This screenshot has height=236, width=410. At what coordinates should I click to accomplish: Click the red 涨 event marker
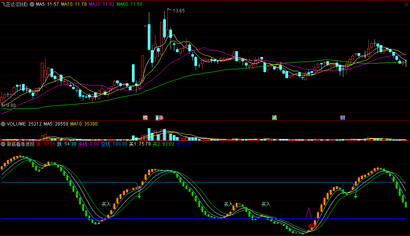pos(161,118)
